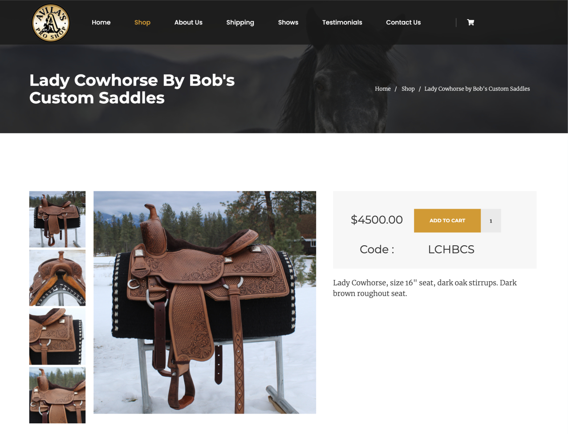The image size is (568, 434).
Task: Open the Shop menu item
Action: click(x=142, y=22)
